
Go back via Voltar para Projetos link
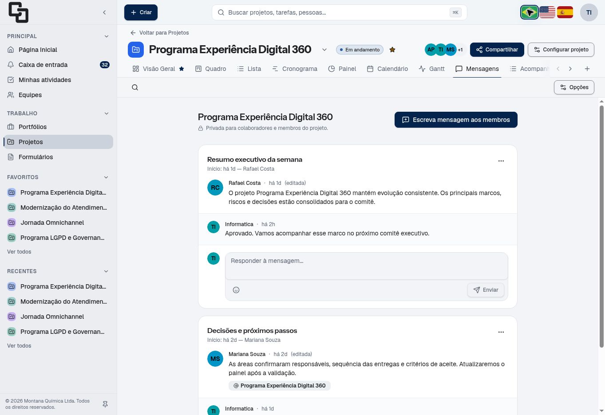160,33
